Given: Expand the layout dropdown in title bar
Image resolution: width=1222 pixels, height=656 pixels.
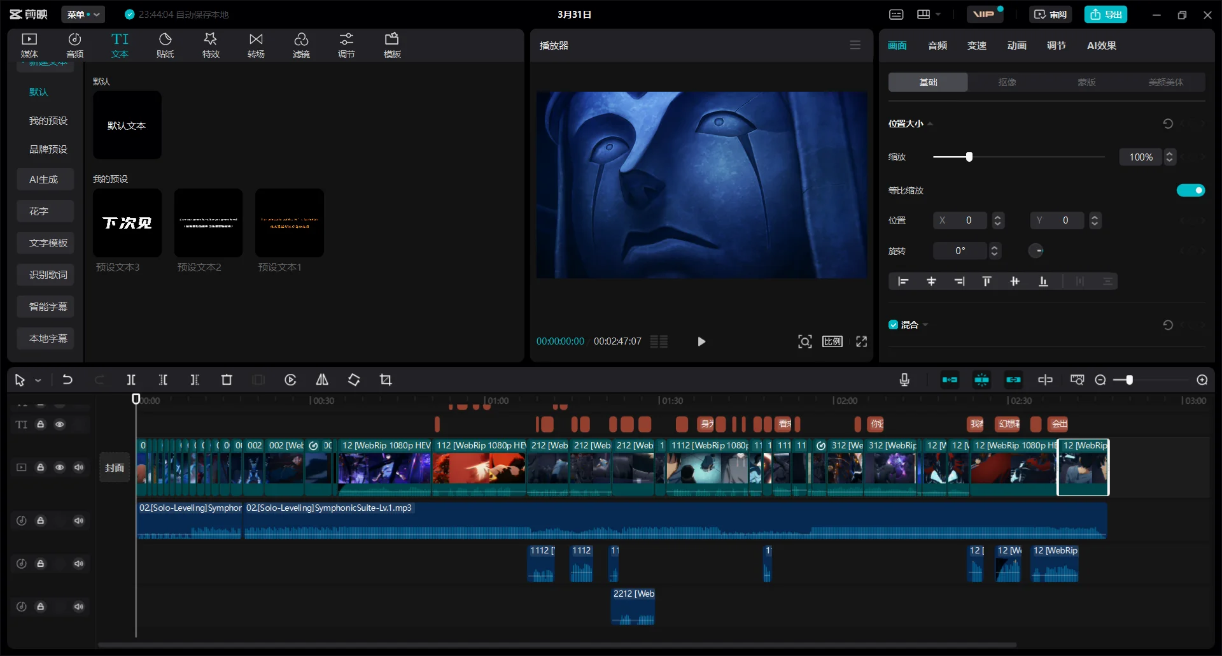Looking at the screenshot, I should coord(938,14).
